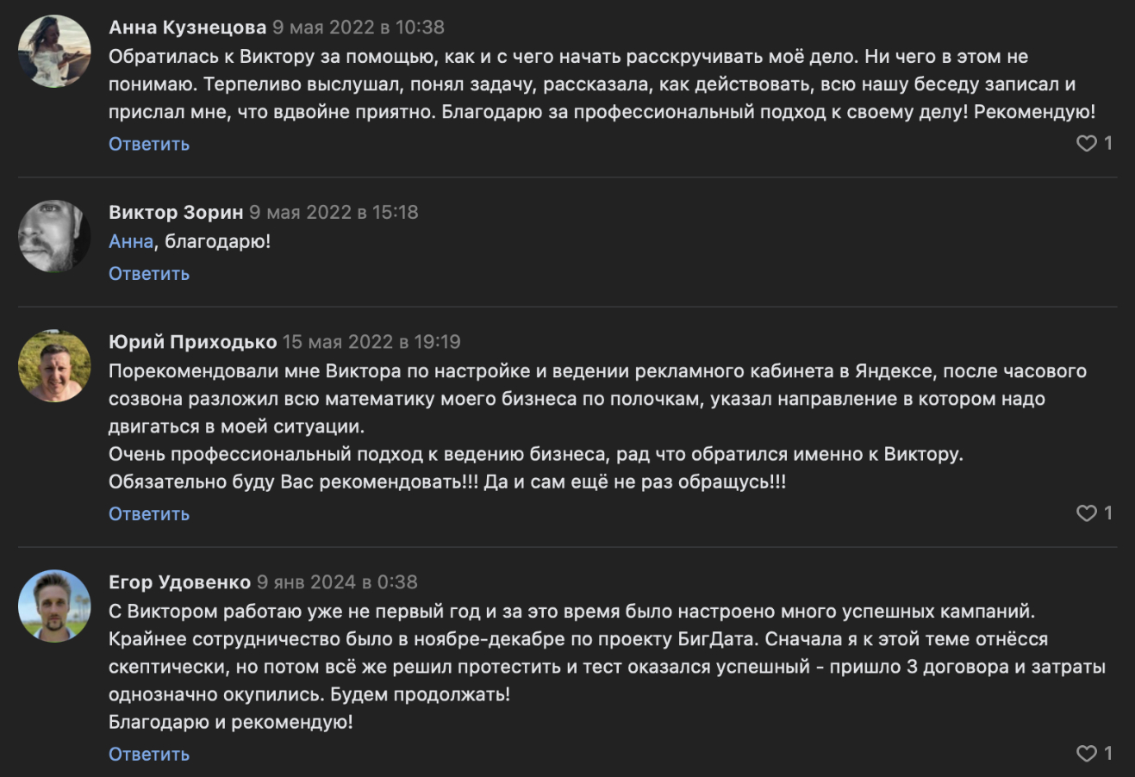Reply to Виктор Зорин's comment
The width and height of the screenshot is (1135, 777).
point(149,274)
